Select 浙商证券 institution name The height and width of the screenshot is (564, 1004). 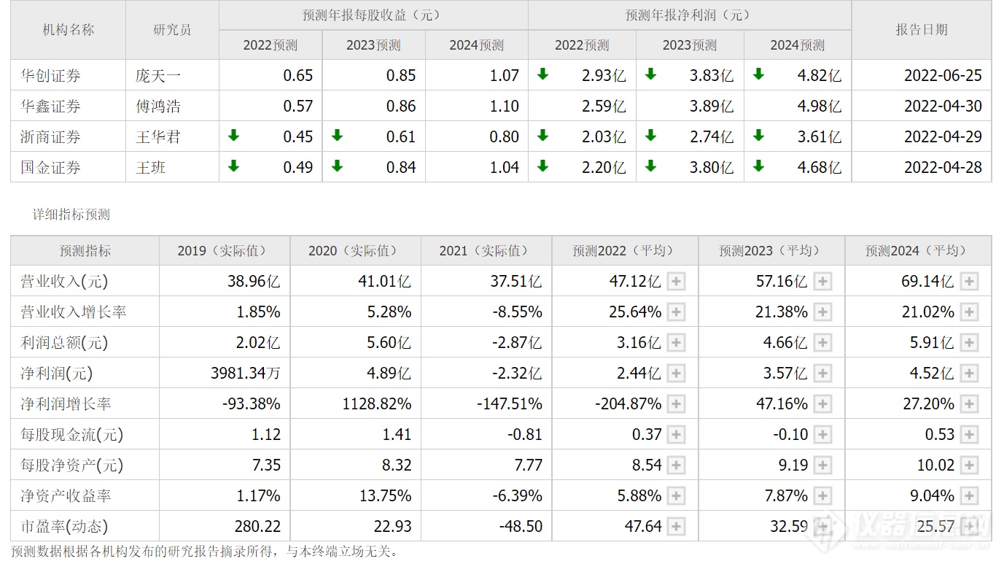click(x=50, y=136)
